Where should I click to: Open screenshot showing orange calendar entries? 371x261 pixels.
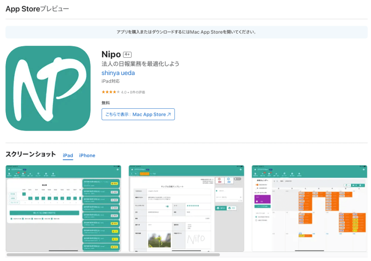[309, 208]
